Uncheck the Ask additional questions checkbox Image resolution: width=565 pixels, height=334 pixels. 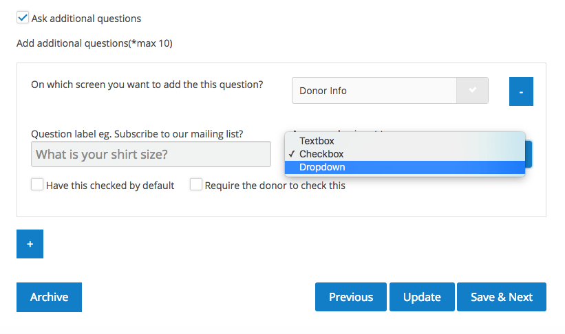click(23, 18)
